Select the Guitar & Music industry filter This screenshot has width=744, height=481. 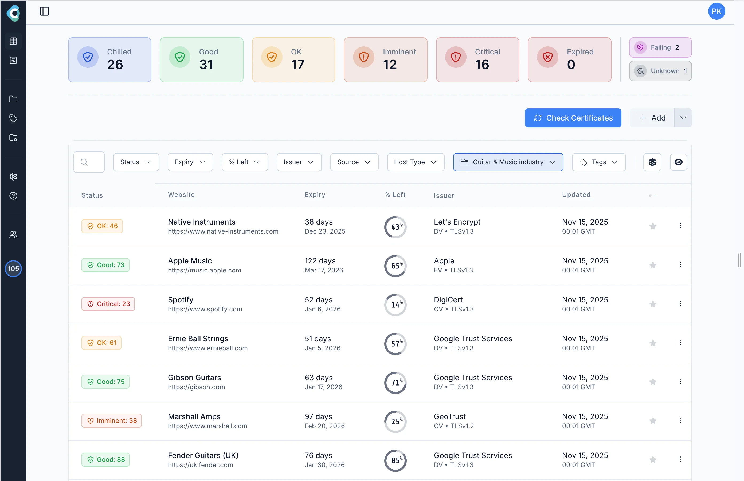508,162
